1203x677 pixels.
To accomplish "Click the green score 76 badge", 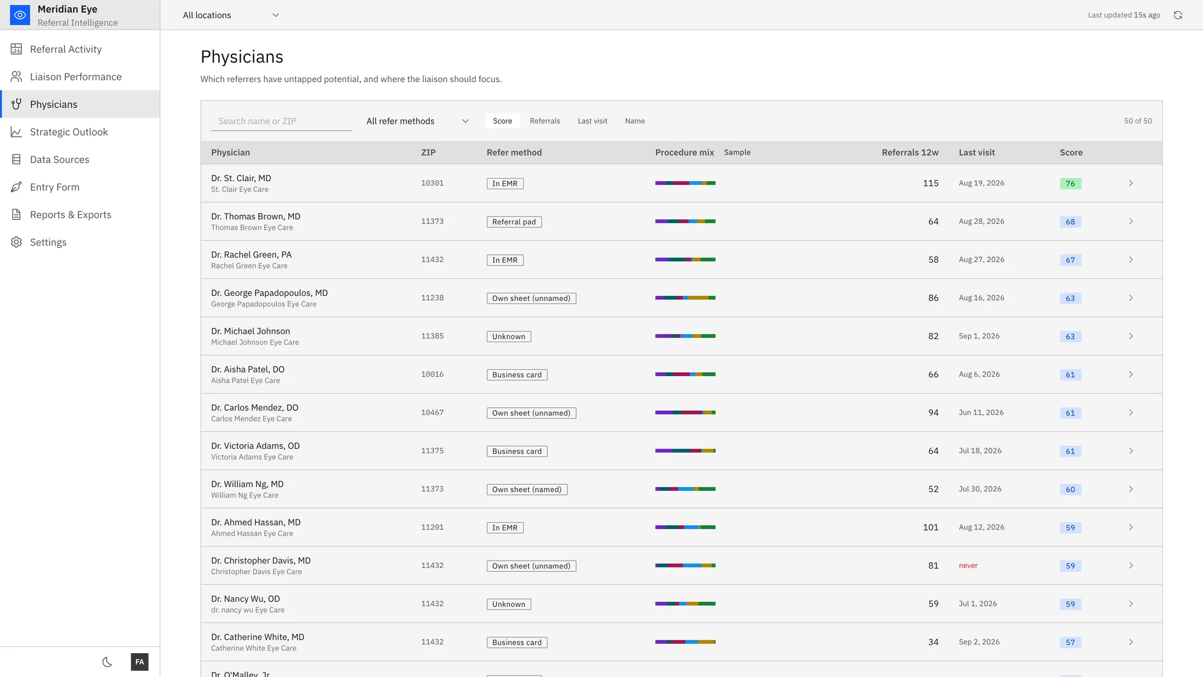I will pos(1070,184).
